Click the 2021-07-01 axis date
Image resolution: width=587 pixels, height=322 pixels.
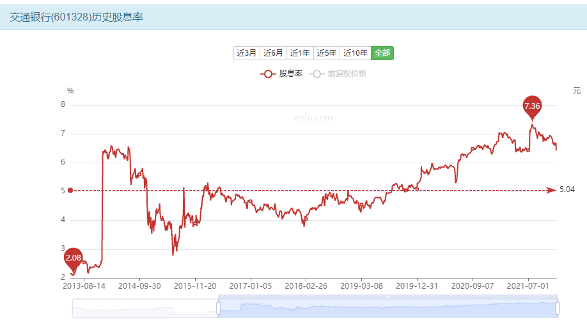[528, 286]
